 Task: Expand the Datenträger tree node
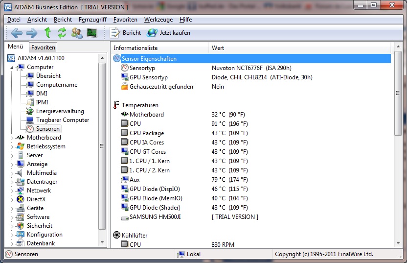point(12,182)
